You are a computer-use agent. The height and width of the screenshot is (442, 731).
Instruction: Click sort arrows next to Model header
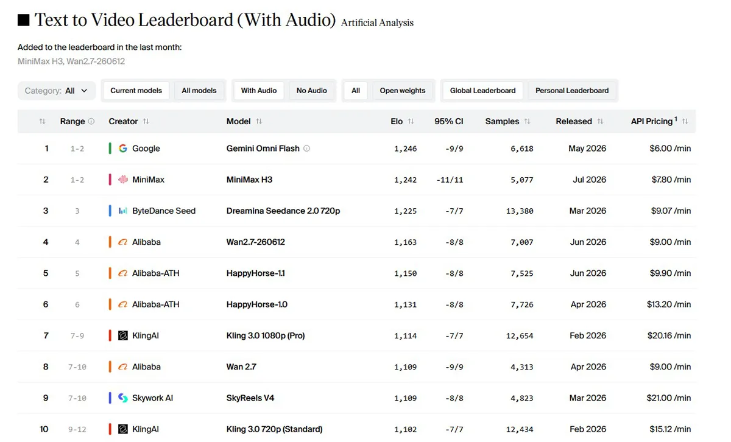pos(259,121)
